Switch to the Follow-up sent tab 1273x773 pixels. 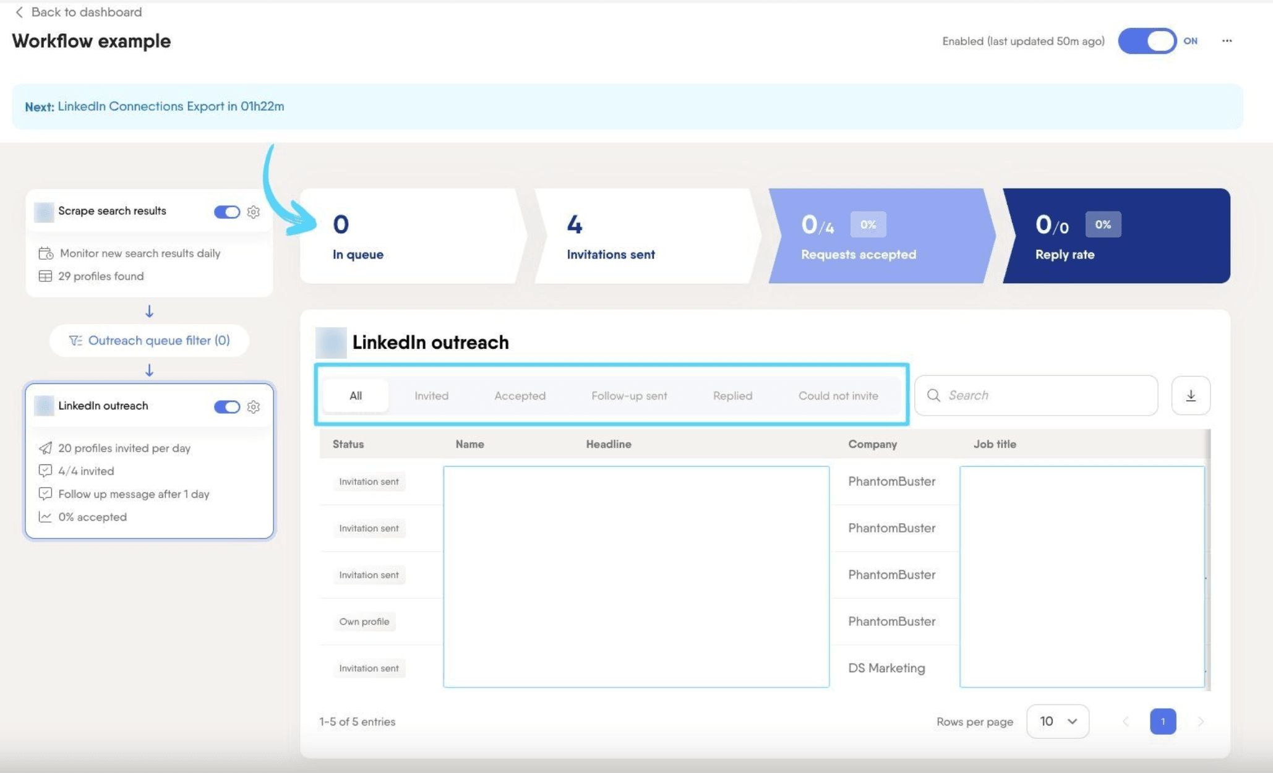click(x=629, y=396)
